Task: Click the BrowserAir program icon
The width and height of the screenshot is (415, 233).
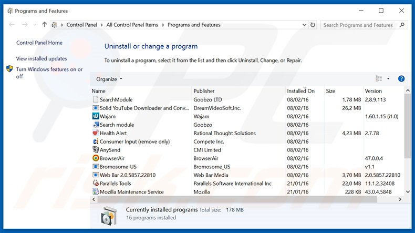Action: tap(96, 158)
